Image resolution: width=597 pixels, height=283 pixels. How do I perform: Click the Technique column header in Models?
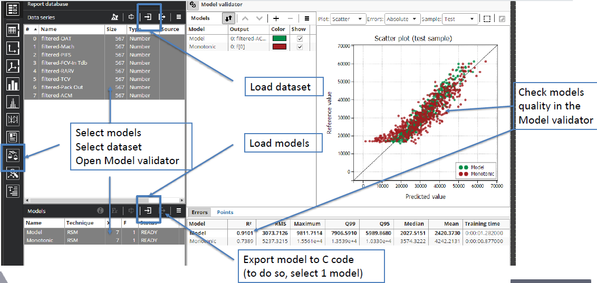point(84,223)
